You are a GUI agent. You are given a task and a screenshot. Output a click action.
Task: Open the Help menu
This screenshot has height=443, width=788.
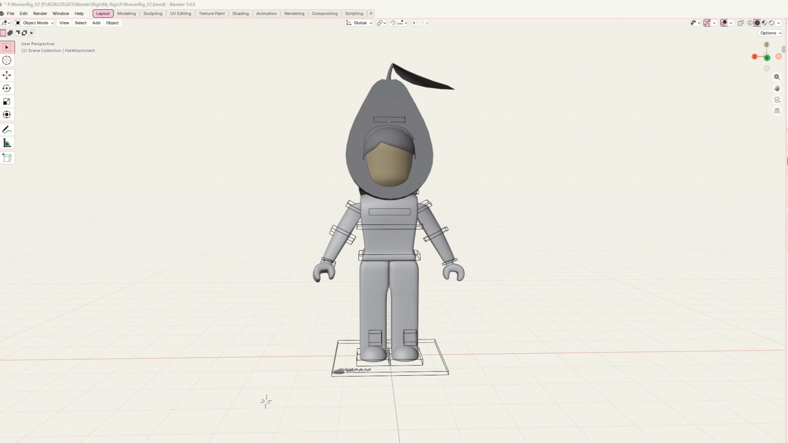point(79,14)
